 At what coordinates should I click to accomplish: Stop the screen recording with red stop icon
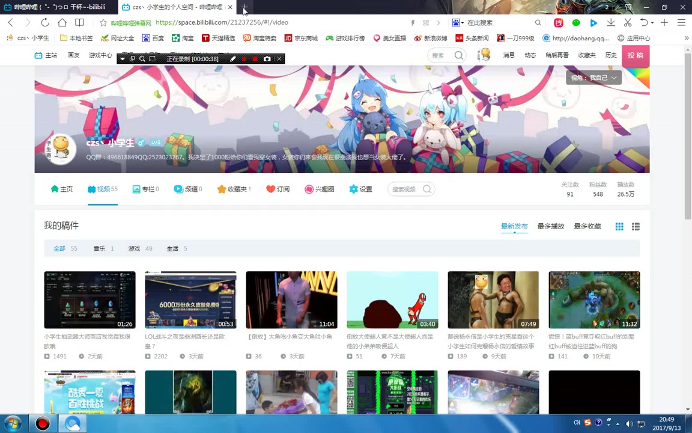[x=255, y=58]
